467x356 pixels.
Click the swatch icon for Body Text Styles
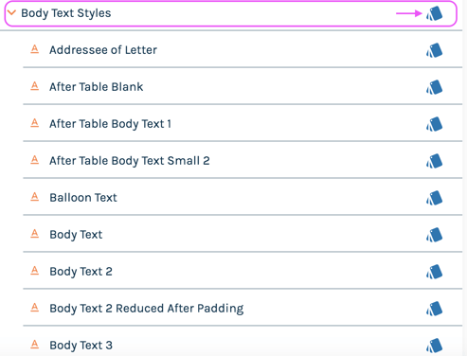click(435, 13)
